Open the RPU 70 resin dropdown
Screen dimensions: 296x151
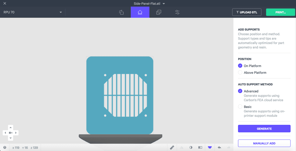pyautogui.click(x=33, y=12)
